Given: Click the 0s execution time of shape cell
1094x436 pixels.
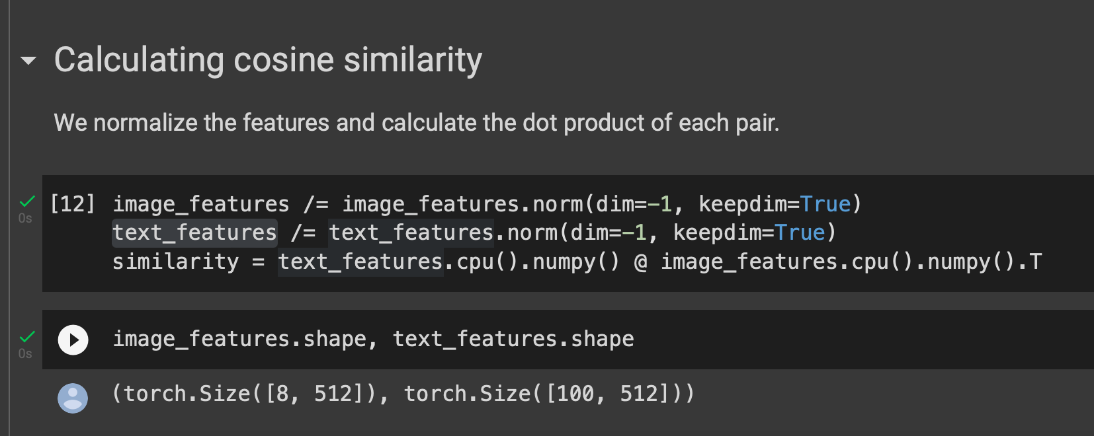Looking at the screenshot, I should coord(25,354).
